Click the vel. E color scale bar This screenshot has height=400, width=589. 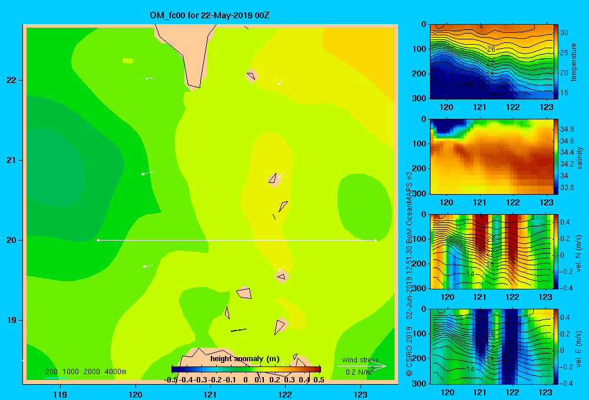tap(556, 346)
